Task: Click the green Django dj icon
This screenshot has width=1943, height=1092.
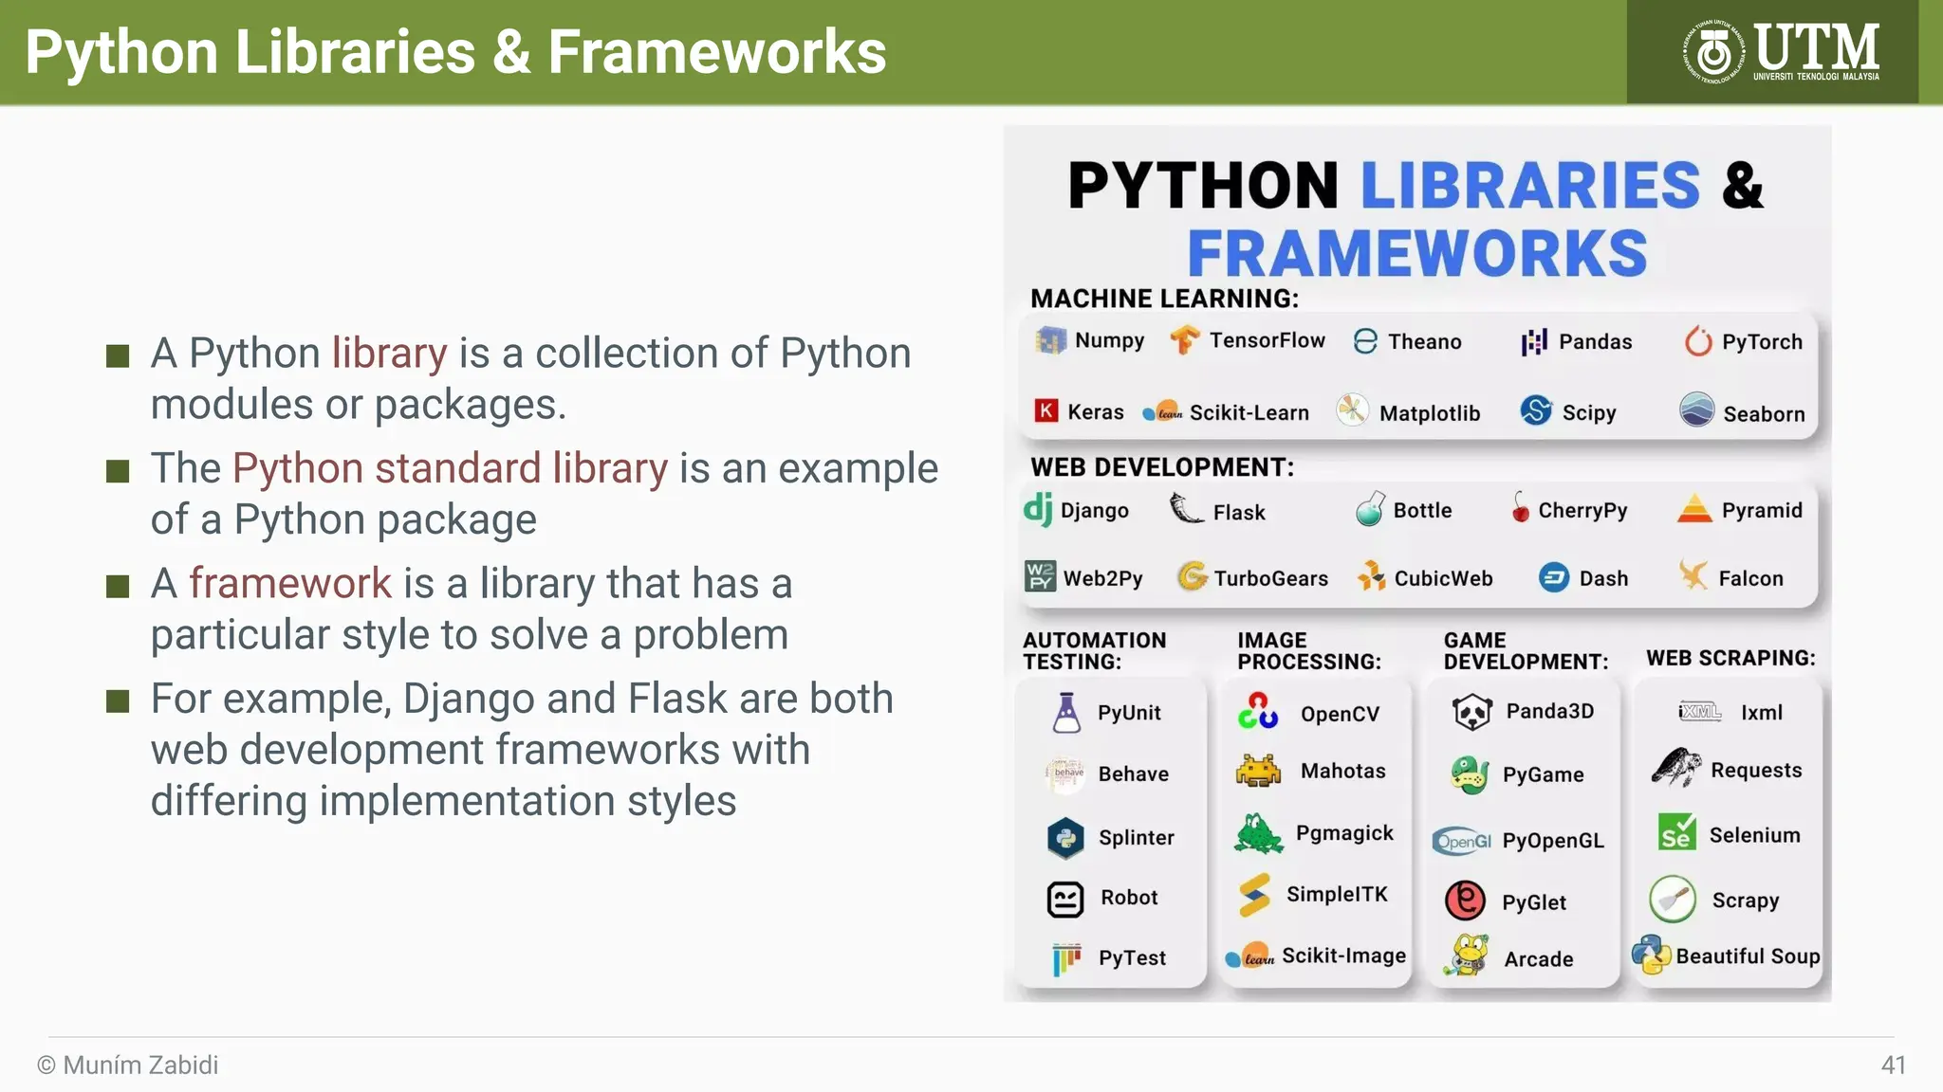Action: click(x=1038, y=509)
